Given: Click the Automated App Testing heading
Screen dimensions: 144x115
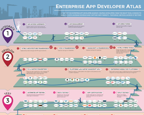Looking at the screenshot, I should click(36, 92).
